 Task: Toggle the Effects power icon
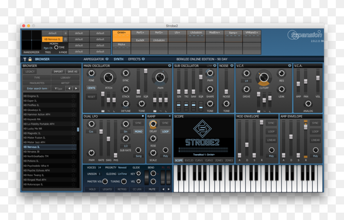click(143, 59)
